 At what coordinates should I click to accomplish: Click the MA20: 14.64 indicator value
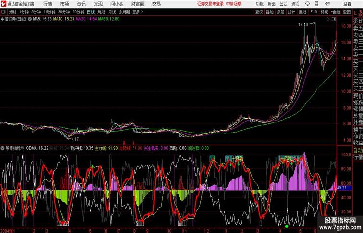click(x=86, y=19)
